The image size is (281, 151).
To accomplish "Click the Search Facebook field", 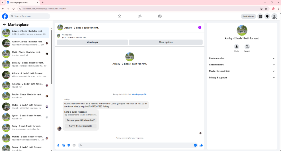I will click(x=30, y=16).
